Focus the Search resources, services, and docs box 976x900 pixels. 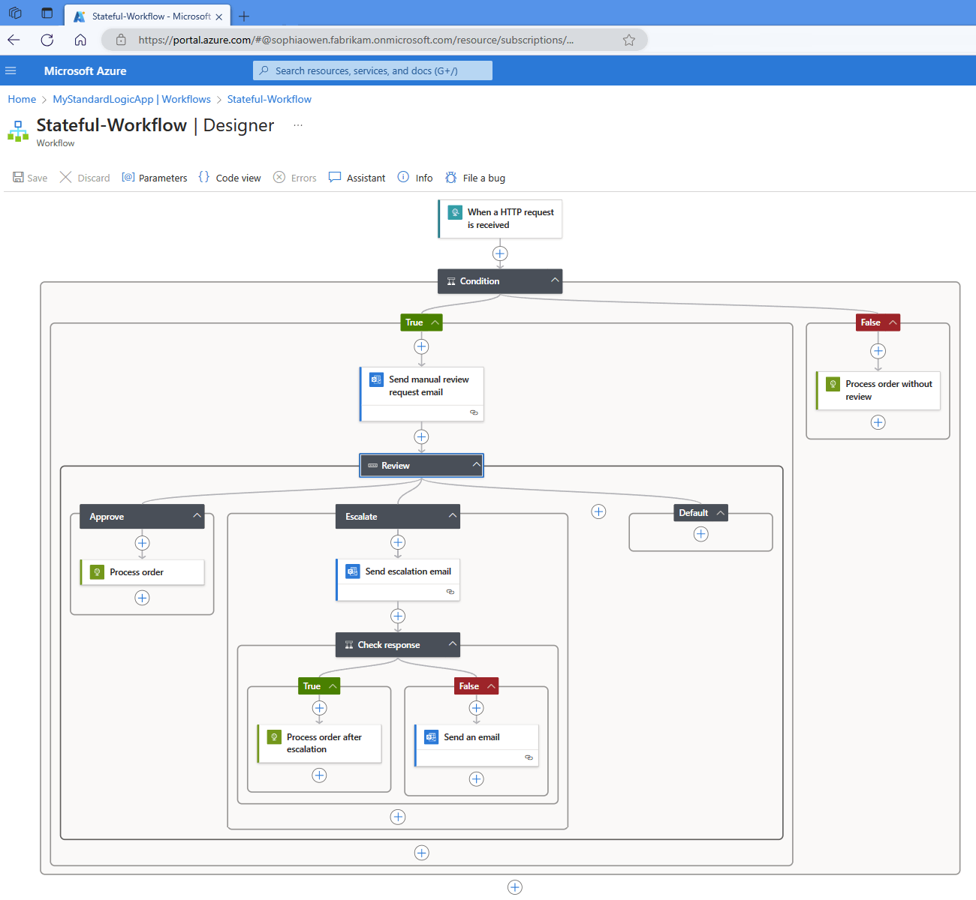point(372,70)
